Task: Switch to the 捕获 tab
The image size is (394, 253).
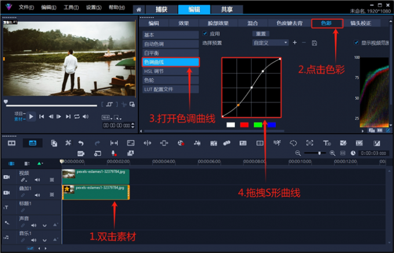Action: click(161, 9)
